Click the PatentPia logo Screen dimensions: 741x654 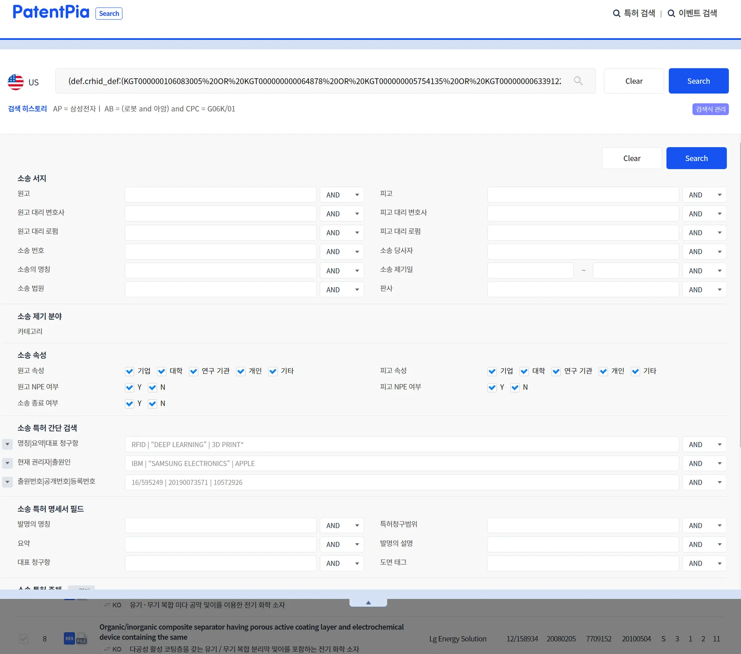tap(51, 12)
